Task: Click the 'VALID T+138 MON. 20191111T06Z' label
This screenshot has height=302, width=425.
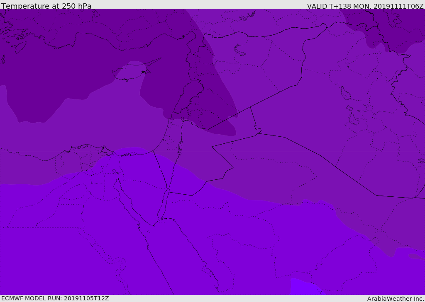Action: 365,6
